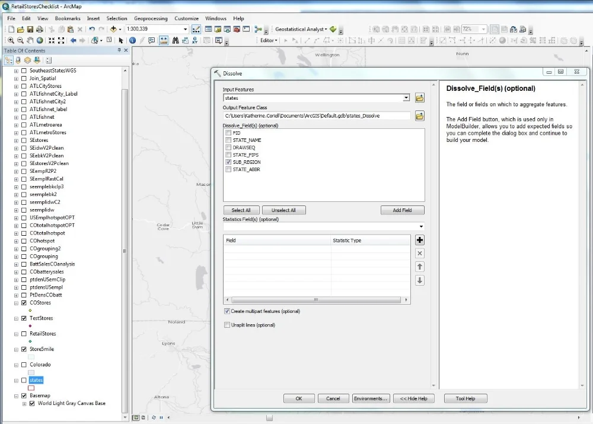Check the FID dissolve field
Image resolution: width=593 pixels, height=424 pixels.
point(228,133)
